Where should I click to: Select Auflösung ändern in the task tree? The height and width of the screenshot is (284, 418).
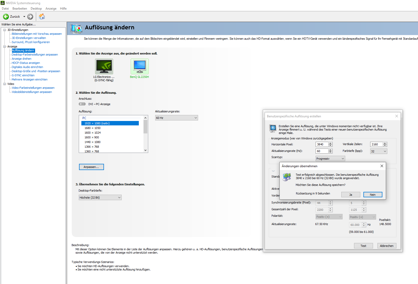23,50
